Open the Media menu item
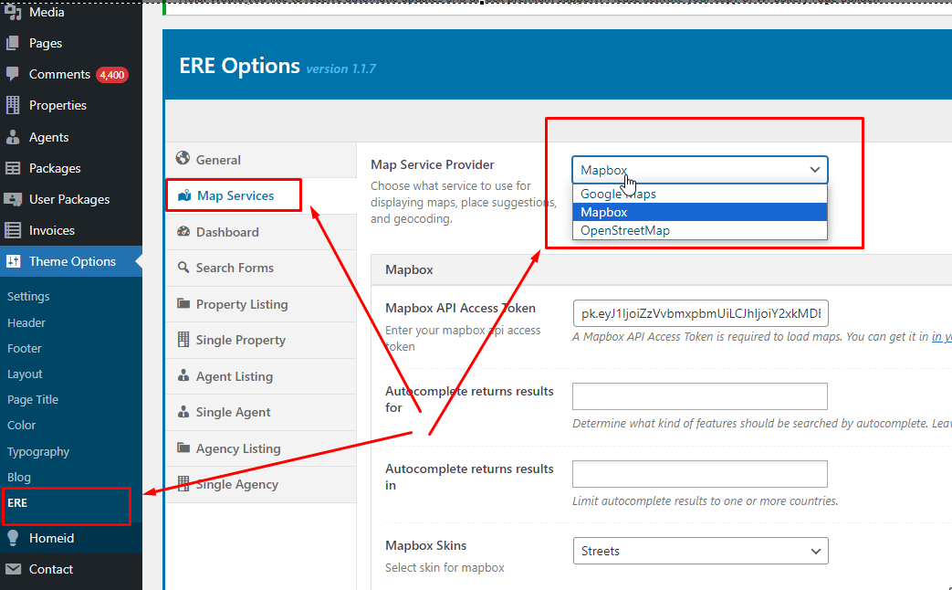The image size is (952, 590). click(x=71, y=12)
